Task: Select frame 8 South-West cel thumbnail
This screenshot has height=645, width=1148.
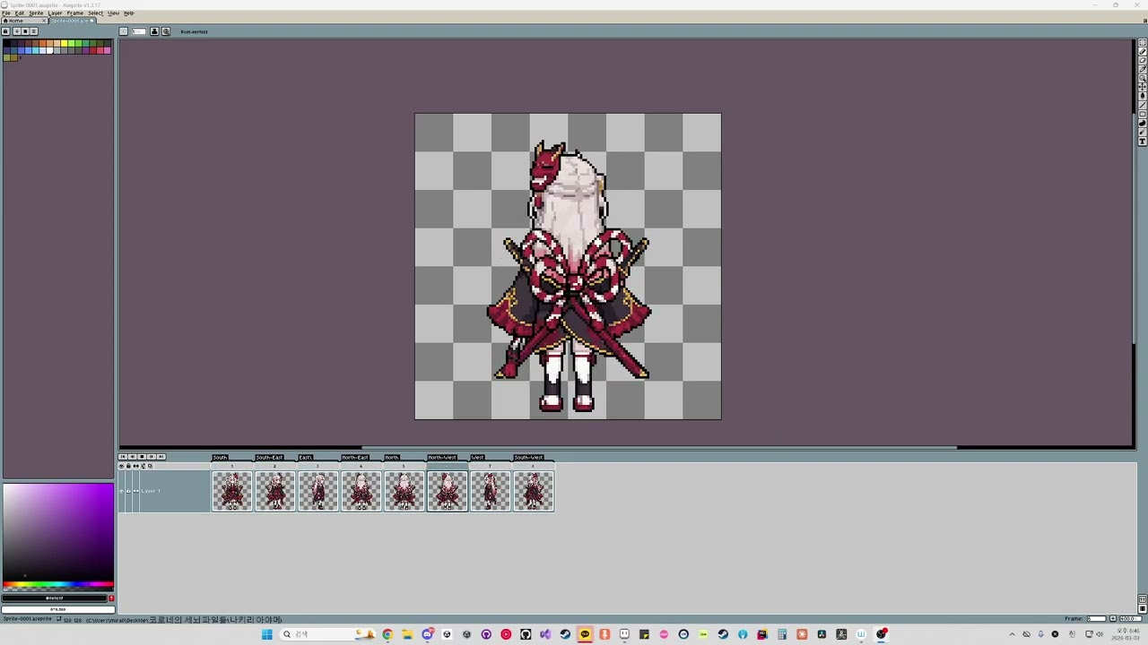Action: pos(534,492)
